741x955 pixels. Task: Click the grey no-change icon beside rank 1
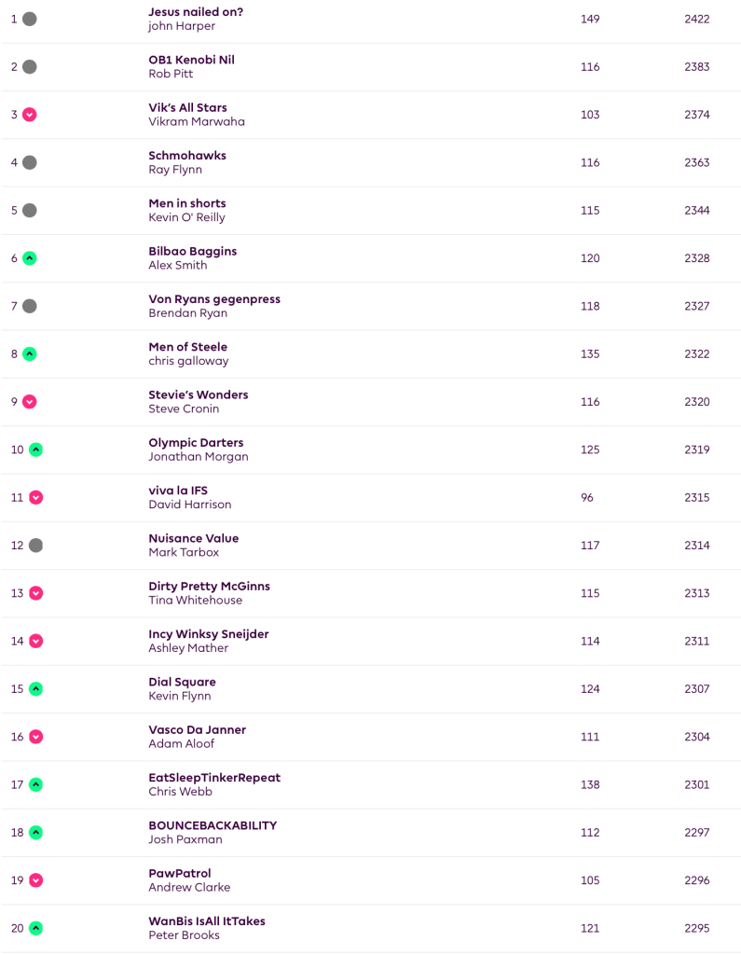pos(30,19)
